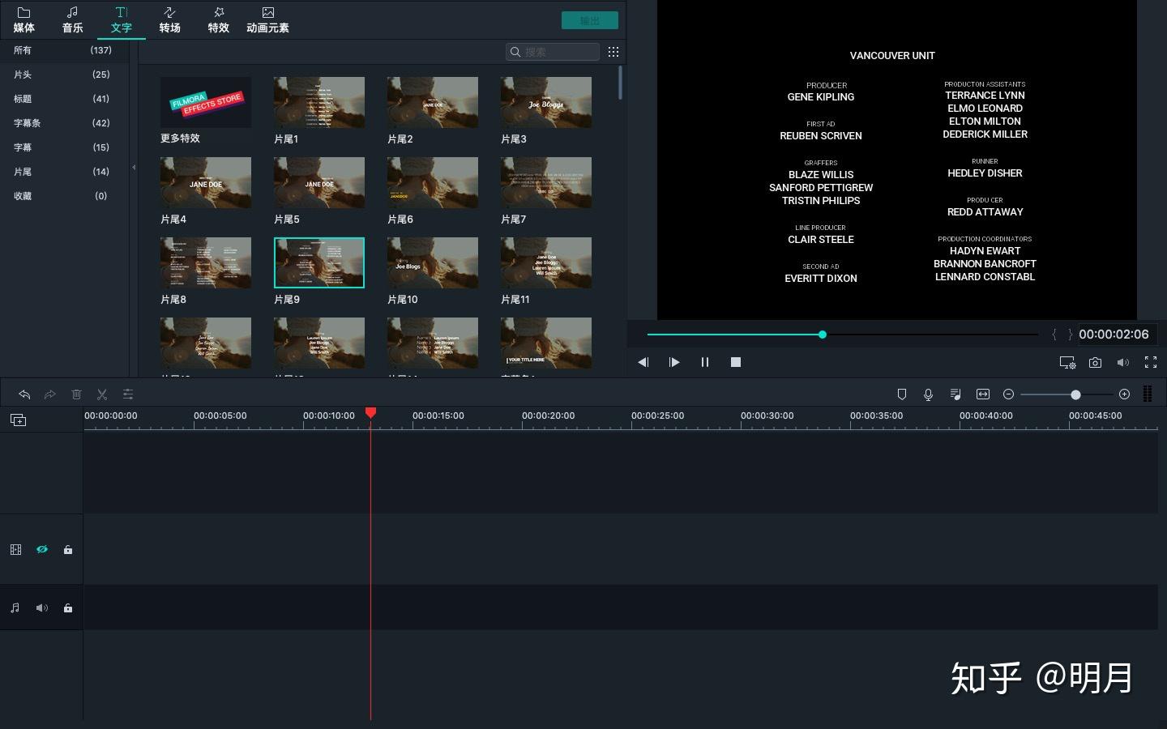Open the 转场 transitions tab

169,20
